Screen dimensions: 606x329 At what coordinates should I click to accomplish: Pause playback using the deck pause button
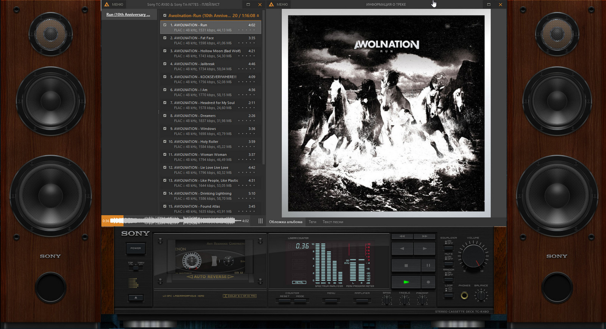click(x=428, y=265)
